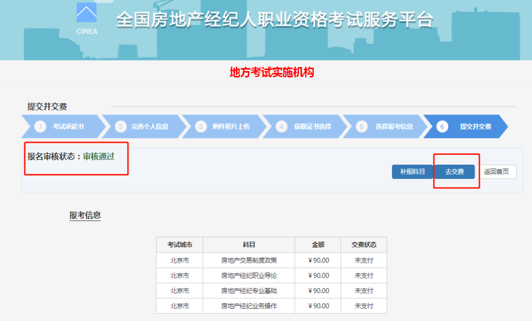Click 未支付 status in the 房地产经纪业务操作 row
This screenshot has width=532, height=321.
tap(364, 306)
